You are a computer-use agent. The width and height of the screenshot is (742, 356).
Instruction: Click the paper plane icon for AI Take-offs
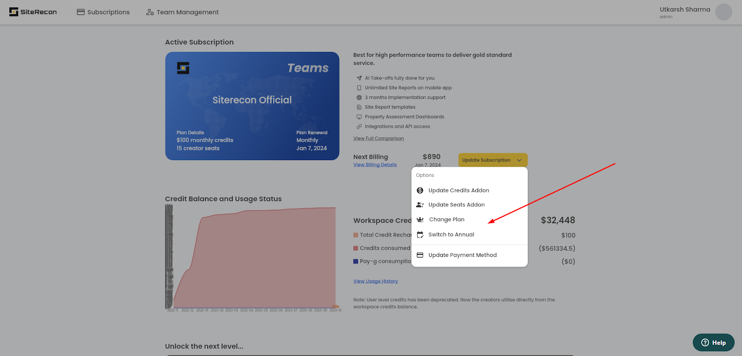359,78
